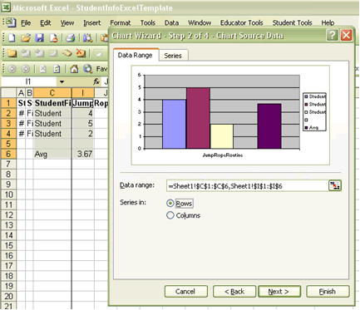Click the Avg entry in chart legend
This screenshot has width=360, height=310.
coord(312,128)
